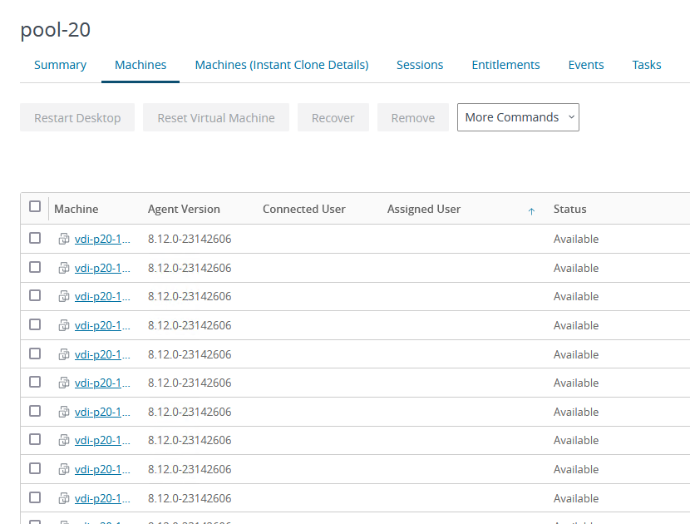Click the ascending sort arrow beside Assigned User

pyautogui.click(x=531, y=211)
